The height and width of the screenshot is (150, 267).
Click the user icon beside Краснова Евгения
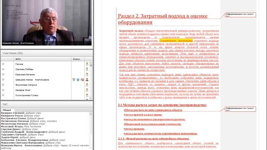tap(87, 74)
